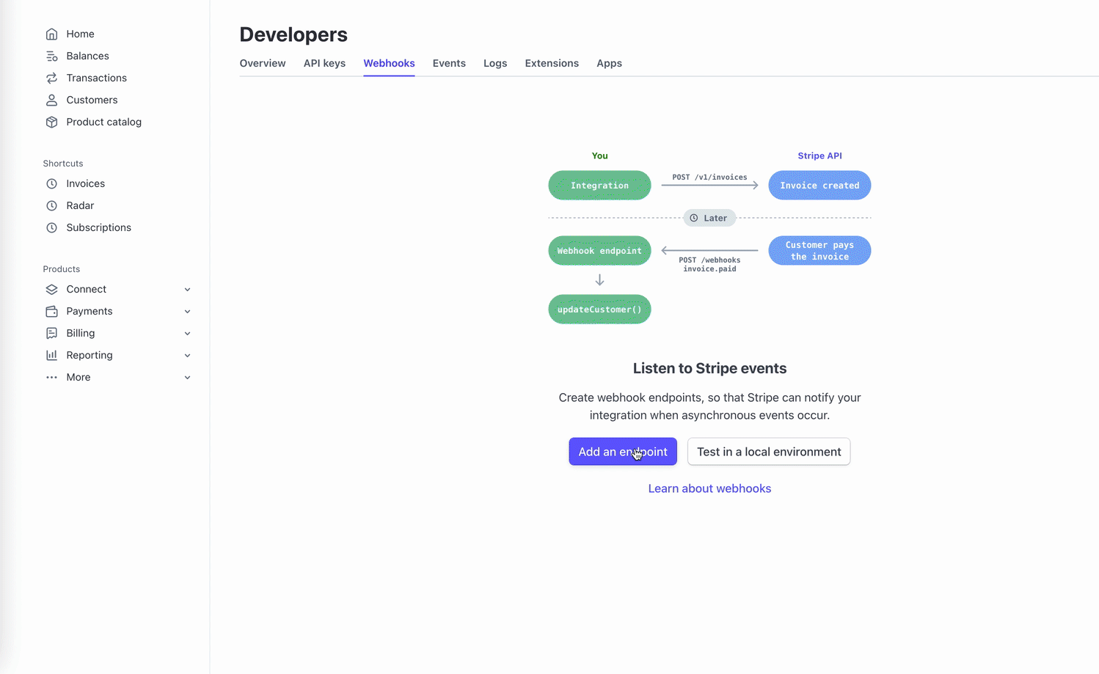Click Test in a local environment
Viewport: 1099px width, 674px height.
click(769, 452)
